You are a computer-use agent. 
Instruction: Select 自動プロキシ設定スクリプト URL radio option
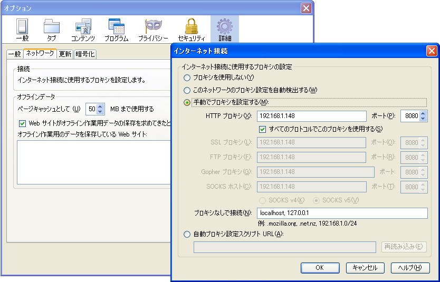point(187,234)
